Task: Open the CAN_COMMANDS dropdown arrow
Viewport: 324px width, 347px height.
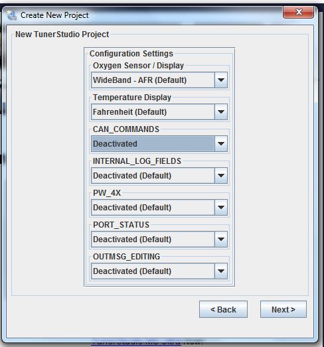Action: 221,143
